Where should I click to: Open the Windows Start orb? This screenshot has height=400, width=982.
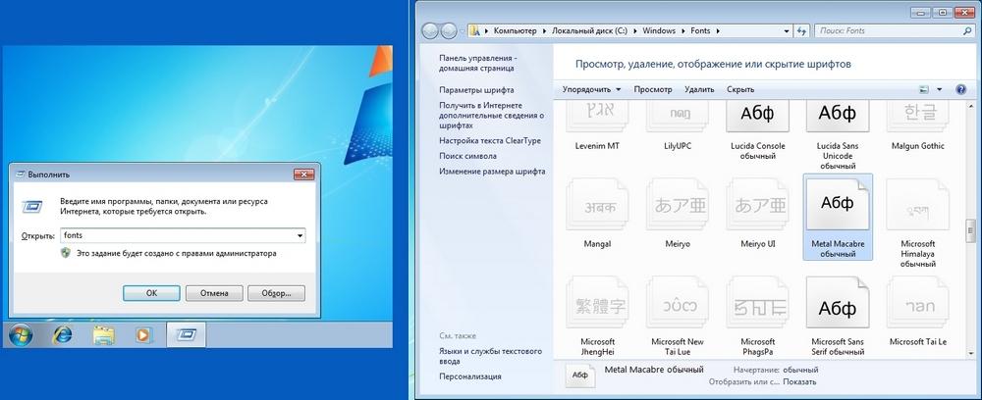(22, 335)
